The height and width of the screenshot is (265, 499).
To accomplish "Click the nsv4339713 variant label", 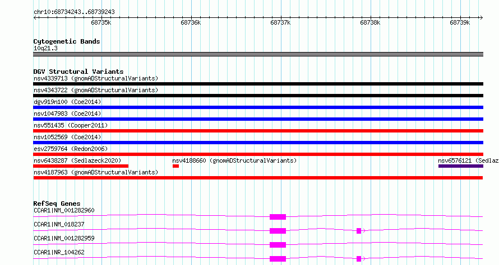I will (96, 78).
